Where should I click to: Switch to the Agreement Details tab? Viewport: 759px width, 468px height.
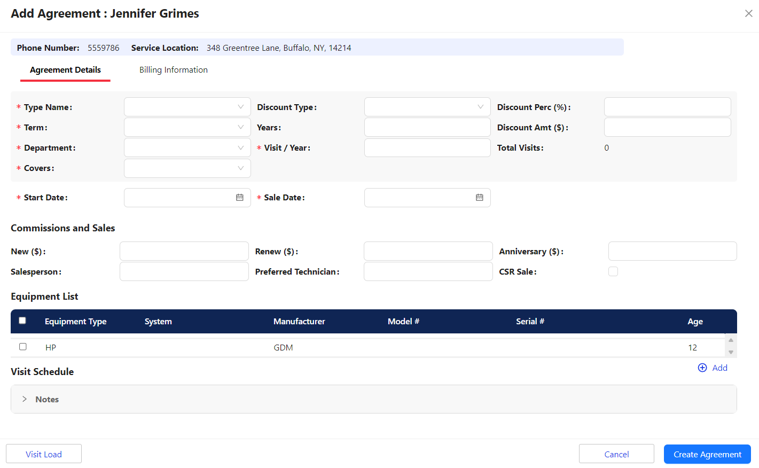[65, 70]
